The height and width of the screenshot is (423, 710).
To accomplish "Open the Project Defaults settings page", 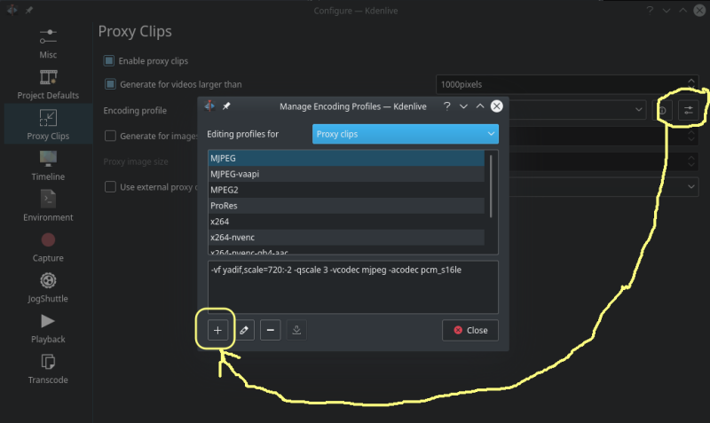I will tap(48, 84).
